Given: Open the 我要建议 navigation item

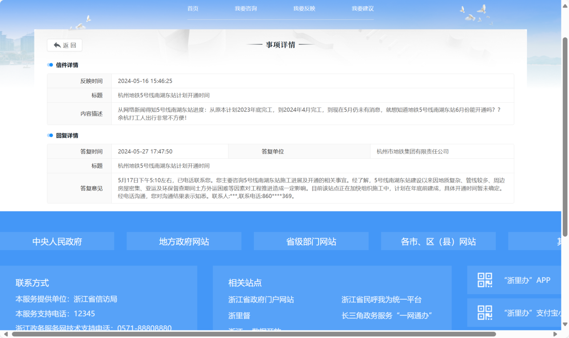Looking at the screenshot, I should tap(363, 8).
